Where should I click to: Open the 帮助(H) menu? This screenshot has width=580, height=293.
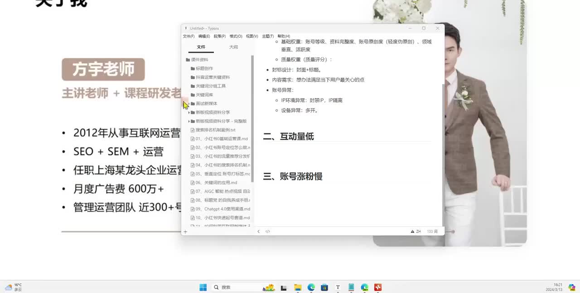click(x=284, y=36)
